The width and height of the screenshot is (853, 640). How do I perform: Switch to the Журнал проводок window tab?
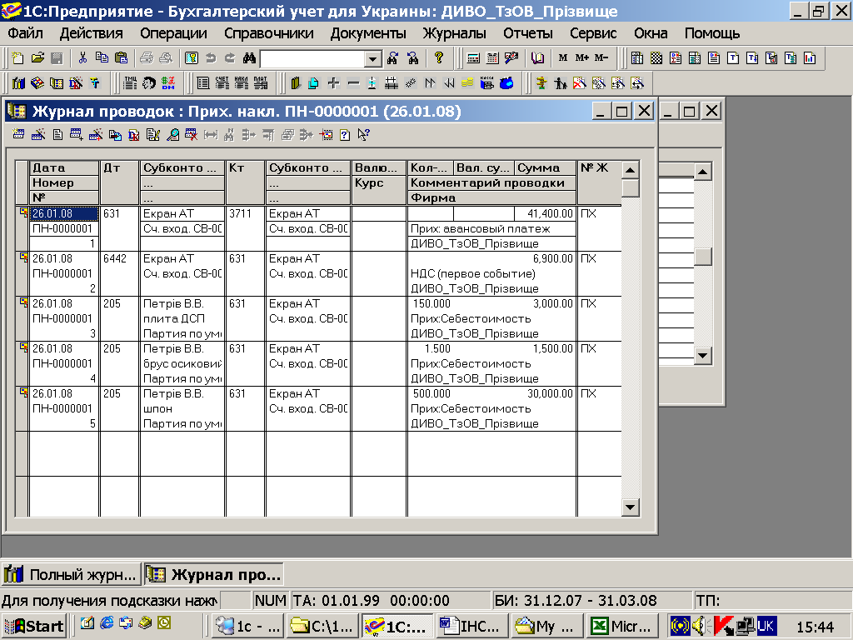[x=214, y=574]
